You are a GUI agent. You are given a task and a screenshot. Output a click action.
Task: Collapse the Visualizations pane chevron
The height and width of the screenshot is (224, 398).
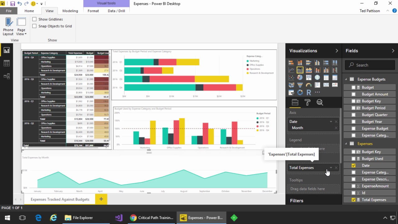[337, 51]
